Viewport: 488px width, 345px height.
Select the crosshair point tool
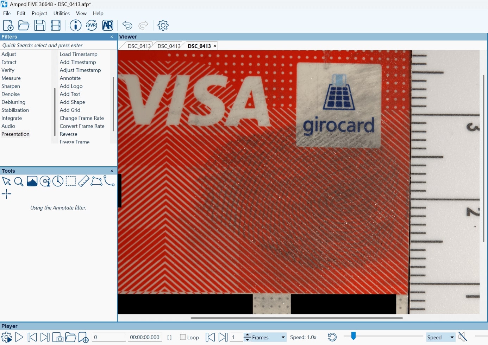point(6,194)
